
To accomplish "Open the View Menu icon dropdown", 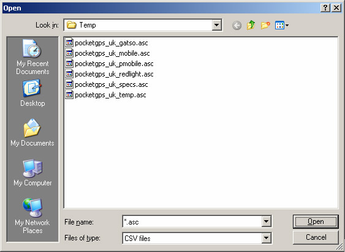I will [x=282, y=25].
